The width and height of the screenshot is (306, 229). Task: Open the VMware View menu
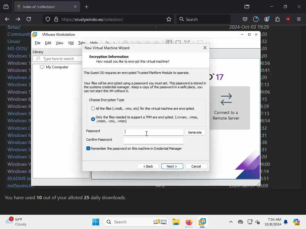pyautogui.click(x=59, y=43)
